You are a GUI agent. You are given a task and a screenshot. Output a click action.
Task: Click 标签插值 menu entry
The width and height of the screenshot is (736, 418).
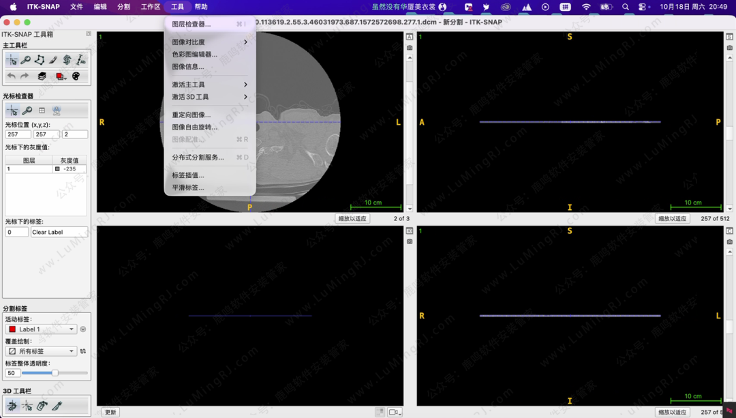pos(188,175)
